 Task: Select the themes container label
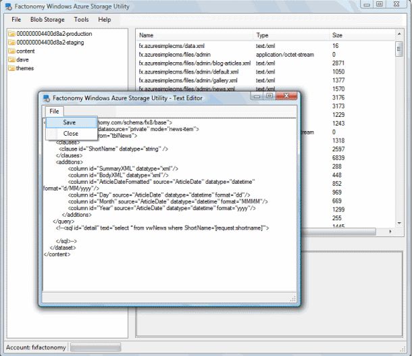coord(25,68)
